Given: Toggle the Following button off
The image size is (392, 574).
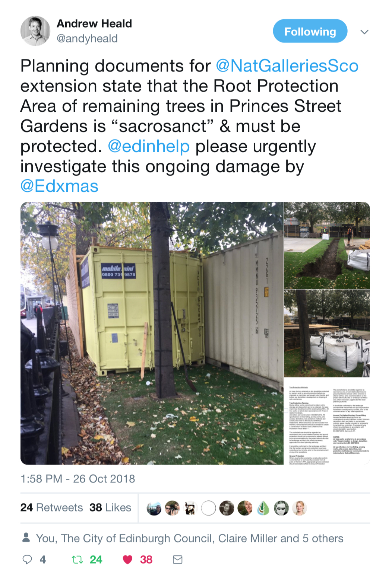Looking at the screenshot, I should 310,31.
